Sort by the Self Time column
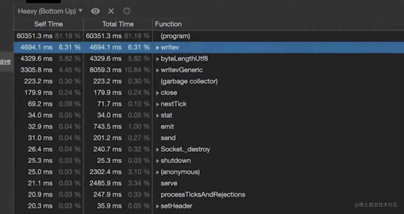 click(x=48, y=24)
